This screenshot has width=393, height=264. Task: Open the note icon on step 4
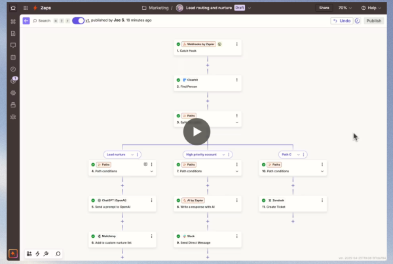tap(145, 164)
